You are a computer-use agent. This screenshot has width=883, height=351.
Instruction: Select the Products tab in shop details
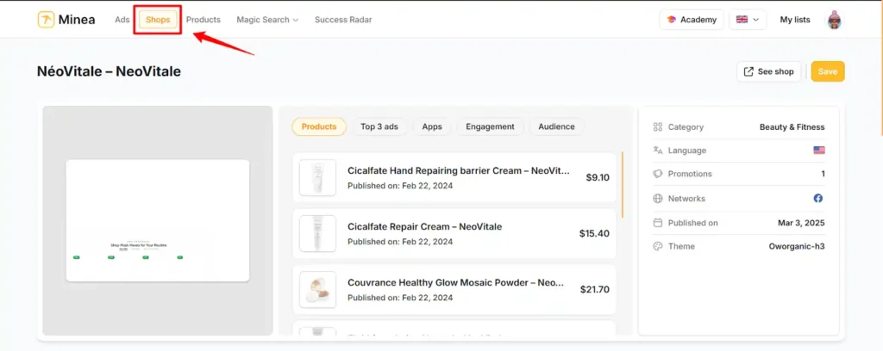click(319, 127)
